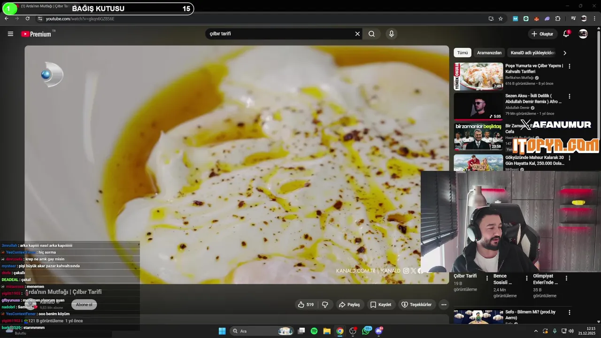Image resolution: width=601 pixels, height=338 pixels.
Task: Open the YouTube hamburger guide menu
Action: (10, 34)
